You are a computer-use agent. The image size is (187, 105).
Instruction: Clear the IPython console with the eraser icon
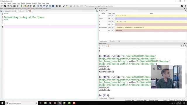(184, 46)
